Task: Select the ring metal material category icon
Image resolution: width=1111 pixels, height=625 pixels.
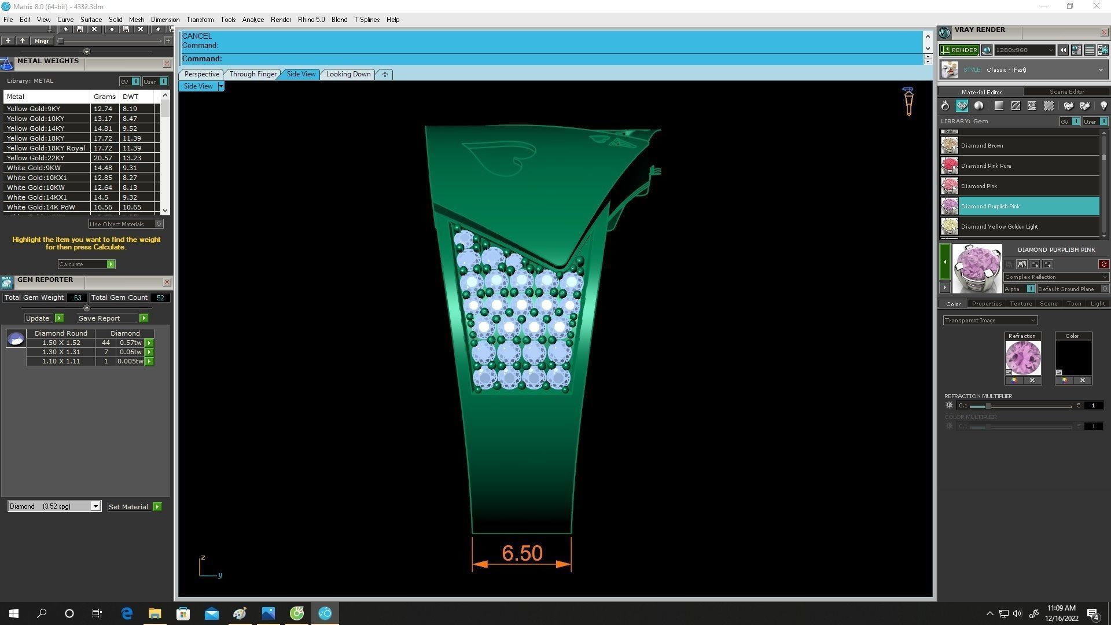Action: coord(945,106)
